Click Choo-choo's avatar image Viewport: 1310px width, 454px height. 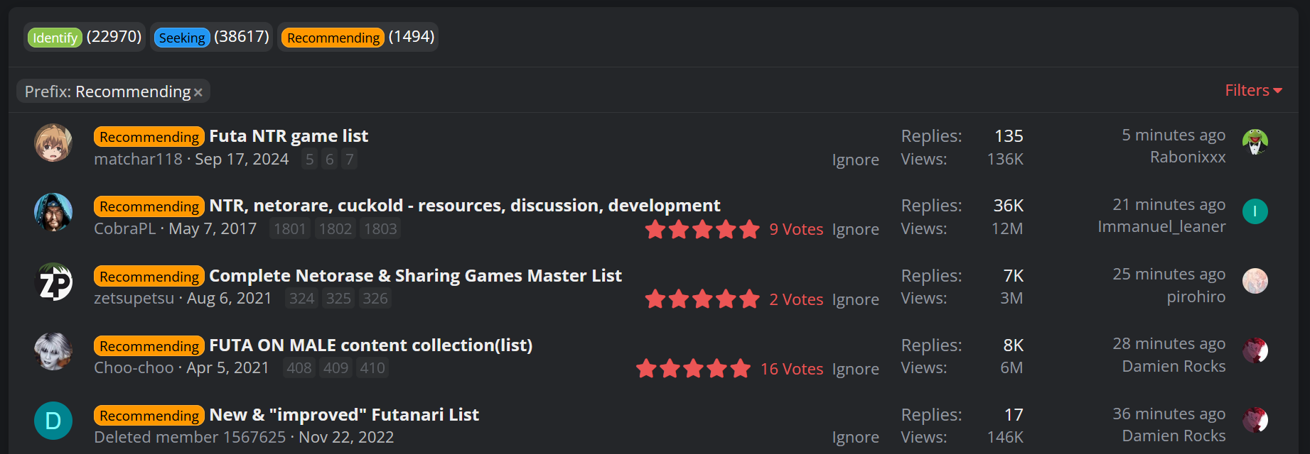pos(53,351)
